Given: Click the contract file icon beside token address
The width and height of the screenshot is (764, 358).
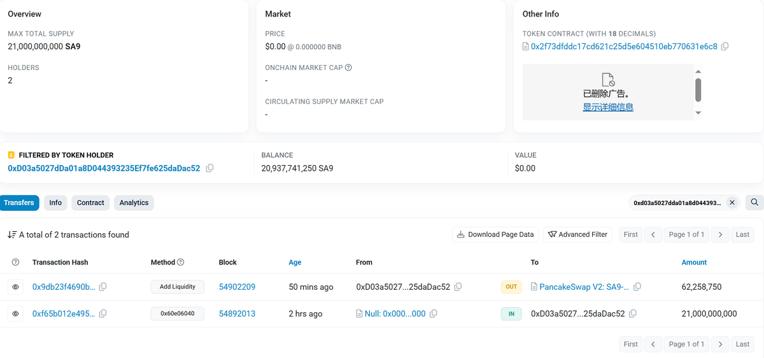Looking at the screenshot, I should tap(525, 47).
